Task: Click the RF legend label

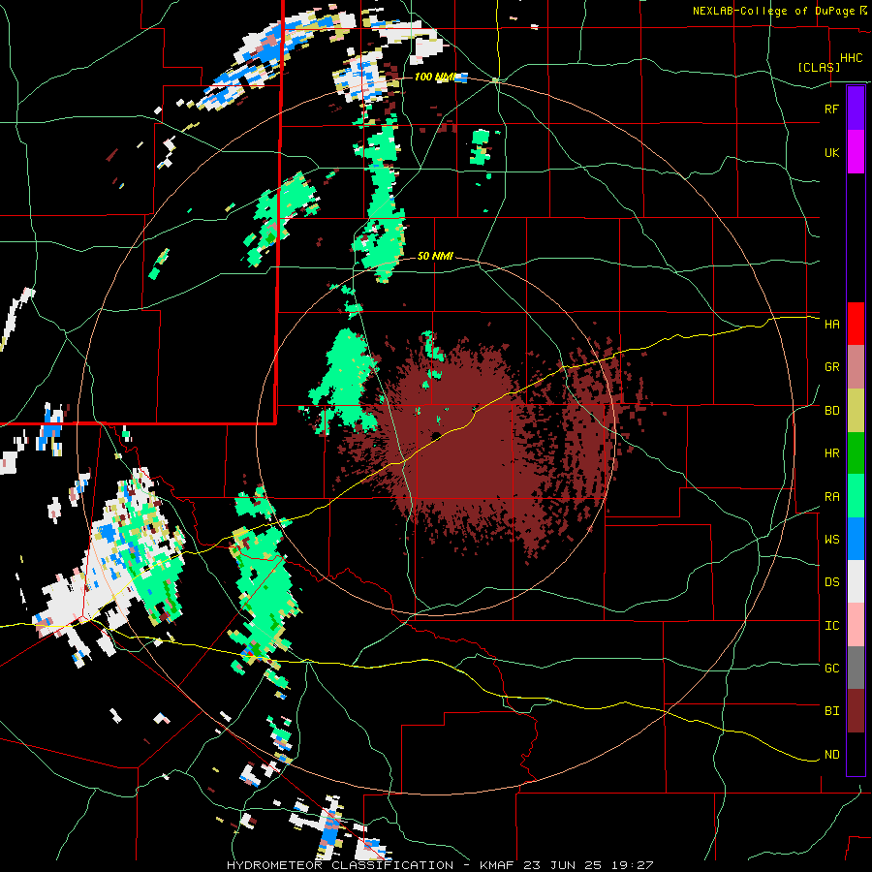Action: pyautogui.click(x=831, y=109)
